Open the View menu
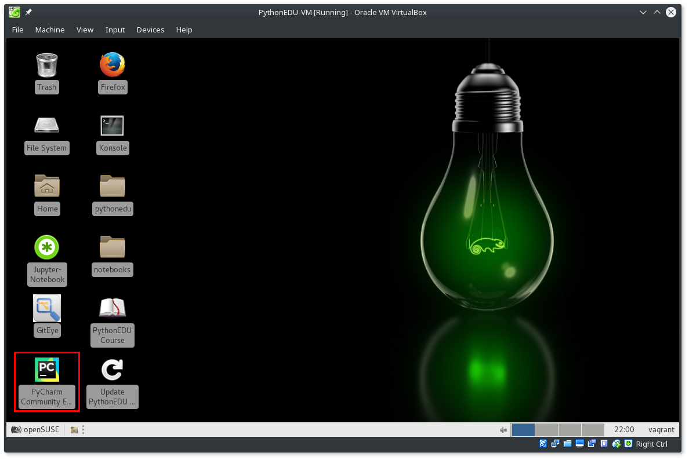Image resolution: width=689 pixels, height=460 pixels. tap(85, 30)
